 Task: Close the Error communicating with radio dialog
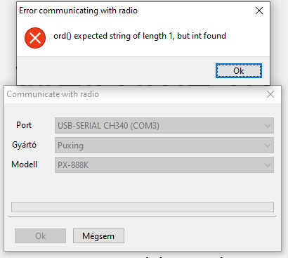pos(259,11)
